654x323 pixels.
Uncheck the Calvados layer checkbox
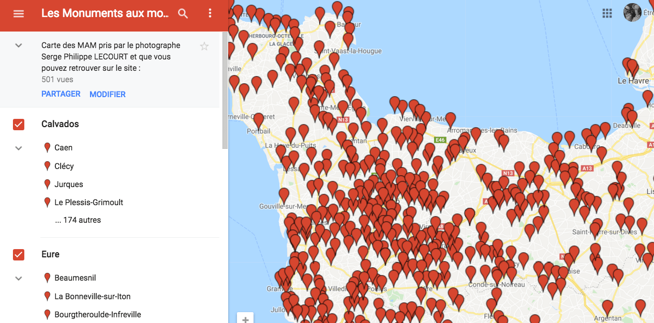point(19,125)
